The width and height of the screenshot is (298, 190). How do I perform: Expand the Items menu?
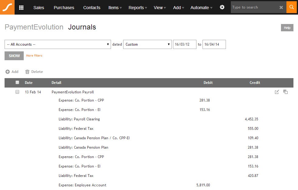click(x=115, y=8)
